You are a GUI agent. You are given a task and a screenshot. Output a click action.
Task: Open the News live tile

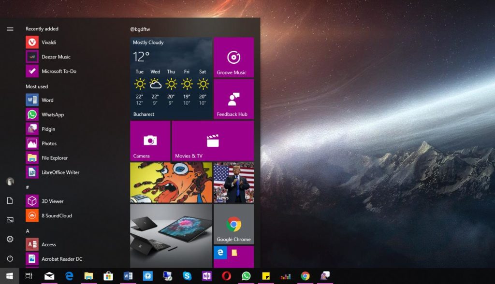(x=233, y=183)
